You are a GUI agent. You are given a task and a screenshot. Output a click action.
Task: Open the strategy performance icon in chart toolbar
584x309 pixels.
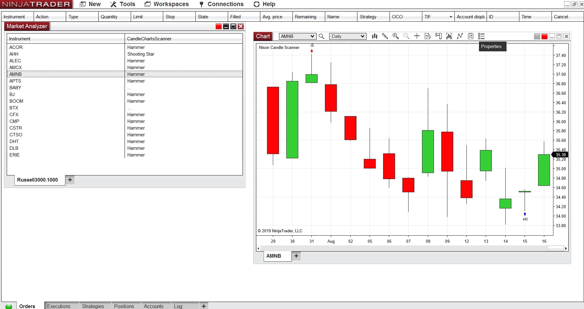[x=471, y=36]
